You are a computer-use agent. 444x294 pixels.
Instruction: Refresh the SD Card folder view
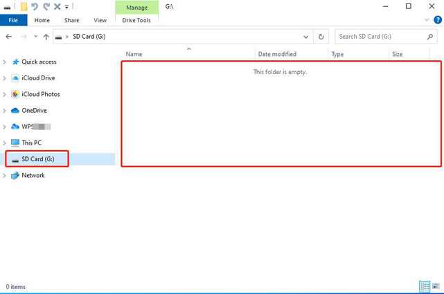coord(321,37)
